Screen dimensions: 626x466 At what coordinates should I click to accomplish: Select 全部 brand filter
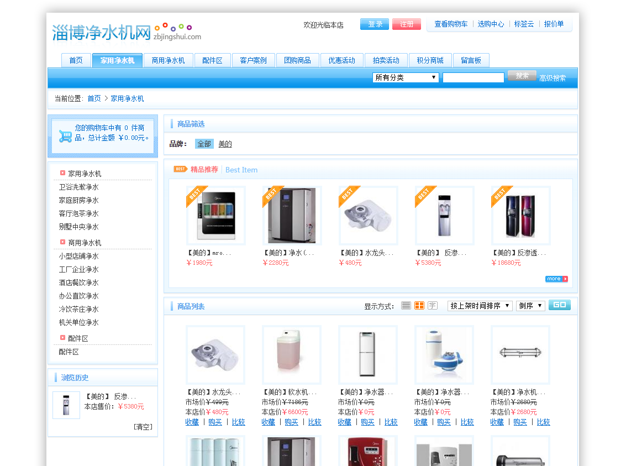[x=204, y=144]
